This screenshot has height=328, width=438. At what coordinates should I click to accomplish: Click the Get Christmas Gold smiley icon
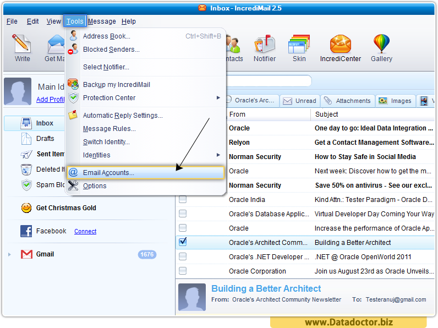(x=26, y=207)
